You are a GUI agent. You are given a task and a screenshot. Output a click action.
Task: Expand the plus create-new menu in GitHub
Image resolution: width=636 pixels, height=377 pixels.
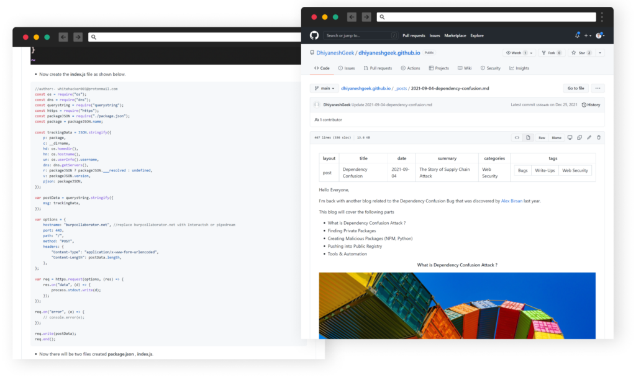pyautogui.click(x=588, y=35)
